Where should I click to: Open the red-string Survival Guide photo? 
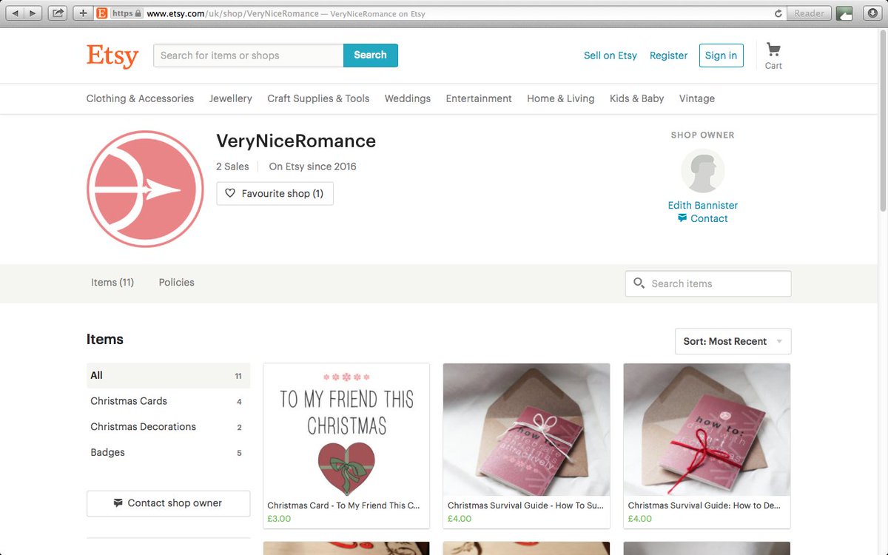(x=707, y=430)
